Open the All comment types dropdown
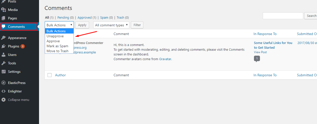This screenshot has width=317, height=124. 111,25
